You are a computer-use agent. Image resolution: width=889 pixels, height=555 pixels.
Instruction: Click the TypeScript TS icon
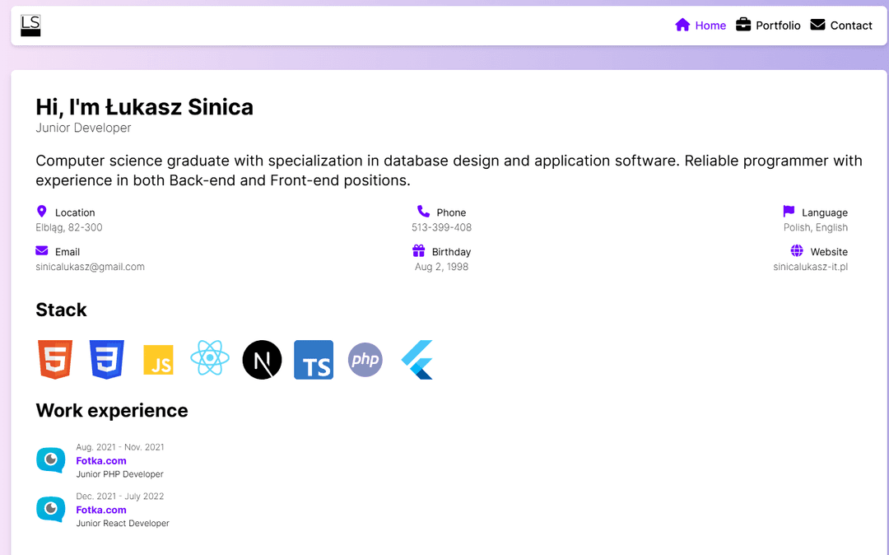pos(314,360)
